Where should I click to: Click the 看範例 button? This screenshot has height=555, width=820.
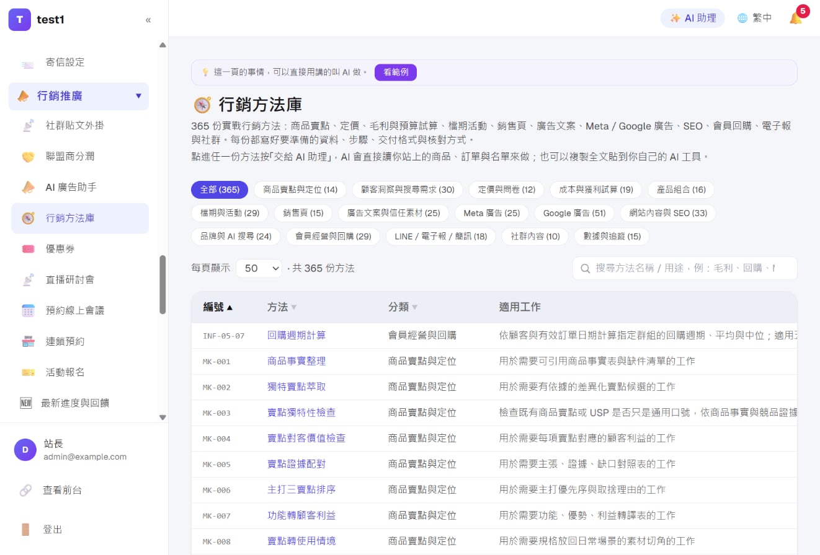point(396,72)
